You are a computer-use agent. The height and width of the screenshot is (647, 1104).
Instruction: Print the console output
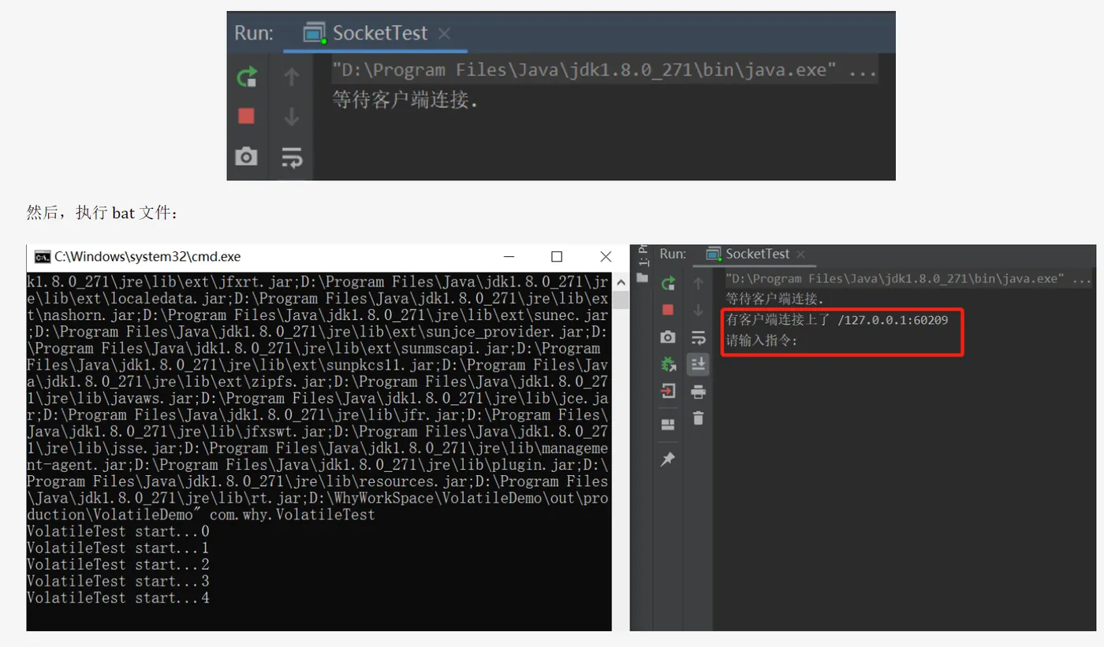[698, 392]
